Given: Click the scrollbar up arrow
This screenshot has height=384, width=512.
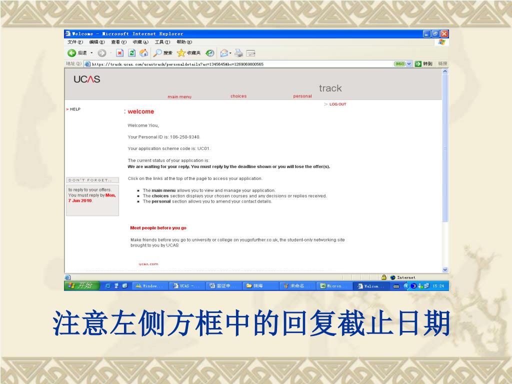Looking at the screenshot, I should [x=444, y=71].
